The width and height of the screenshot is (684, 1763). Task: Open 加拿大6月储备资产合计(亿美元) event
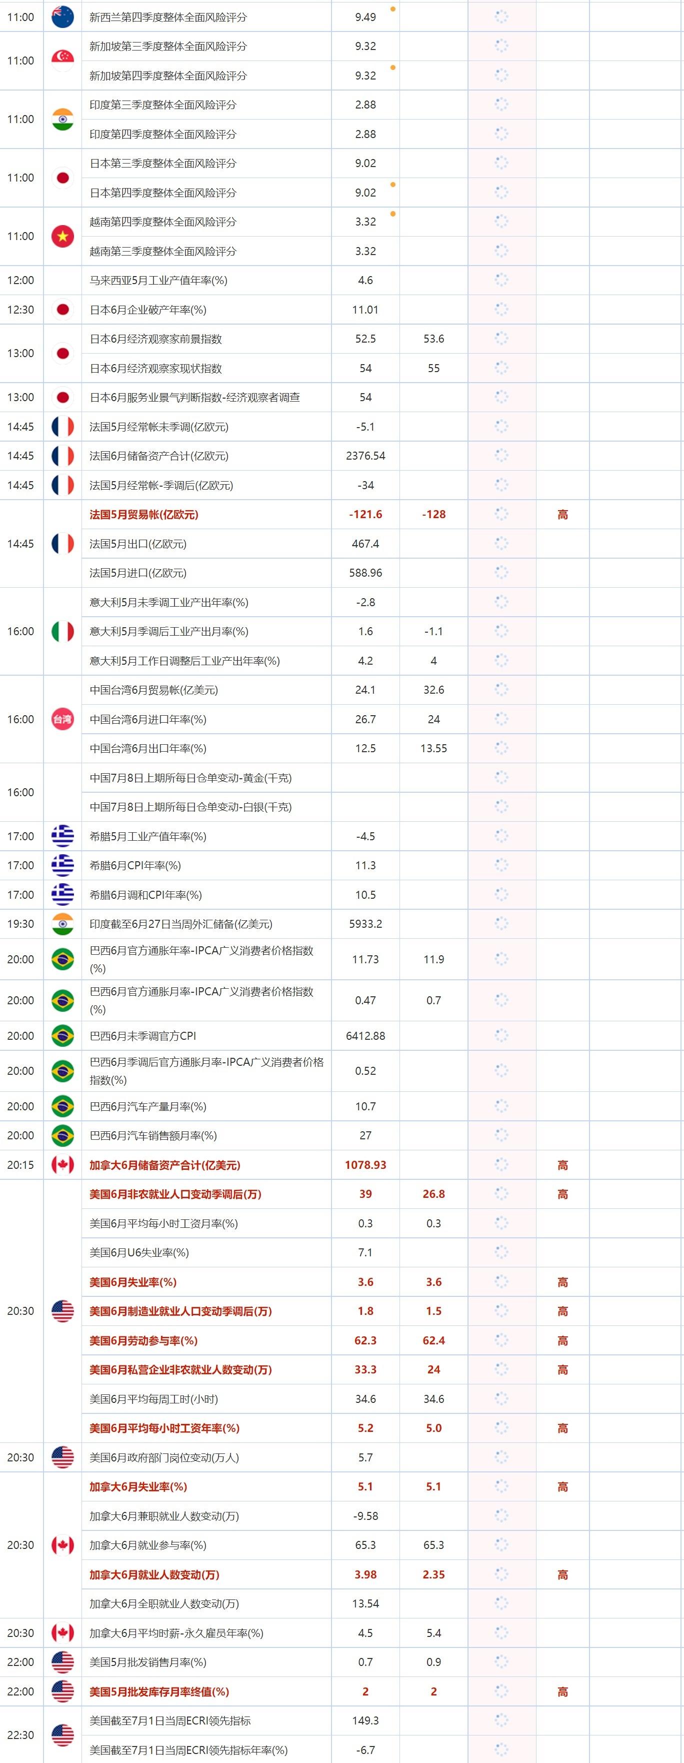165,1165
